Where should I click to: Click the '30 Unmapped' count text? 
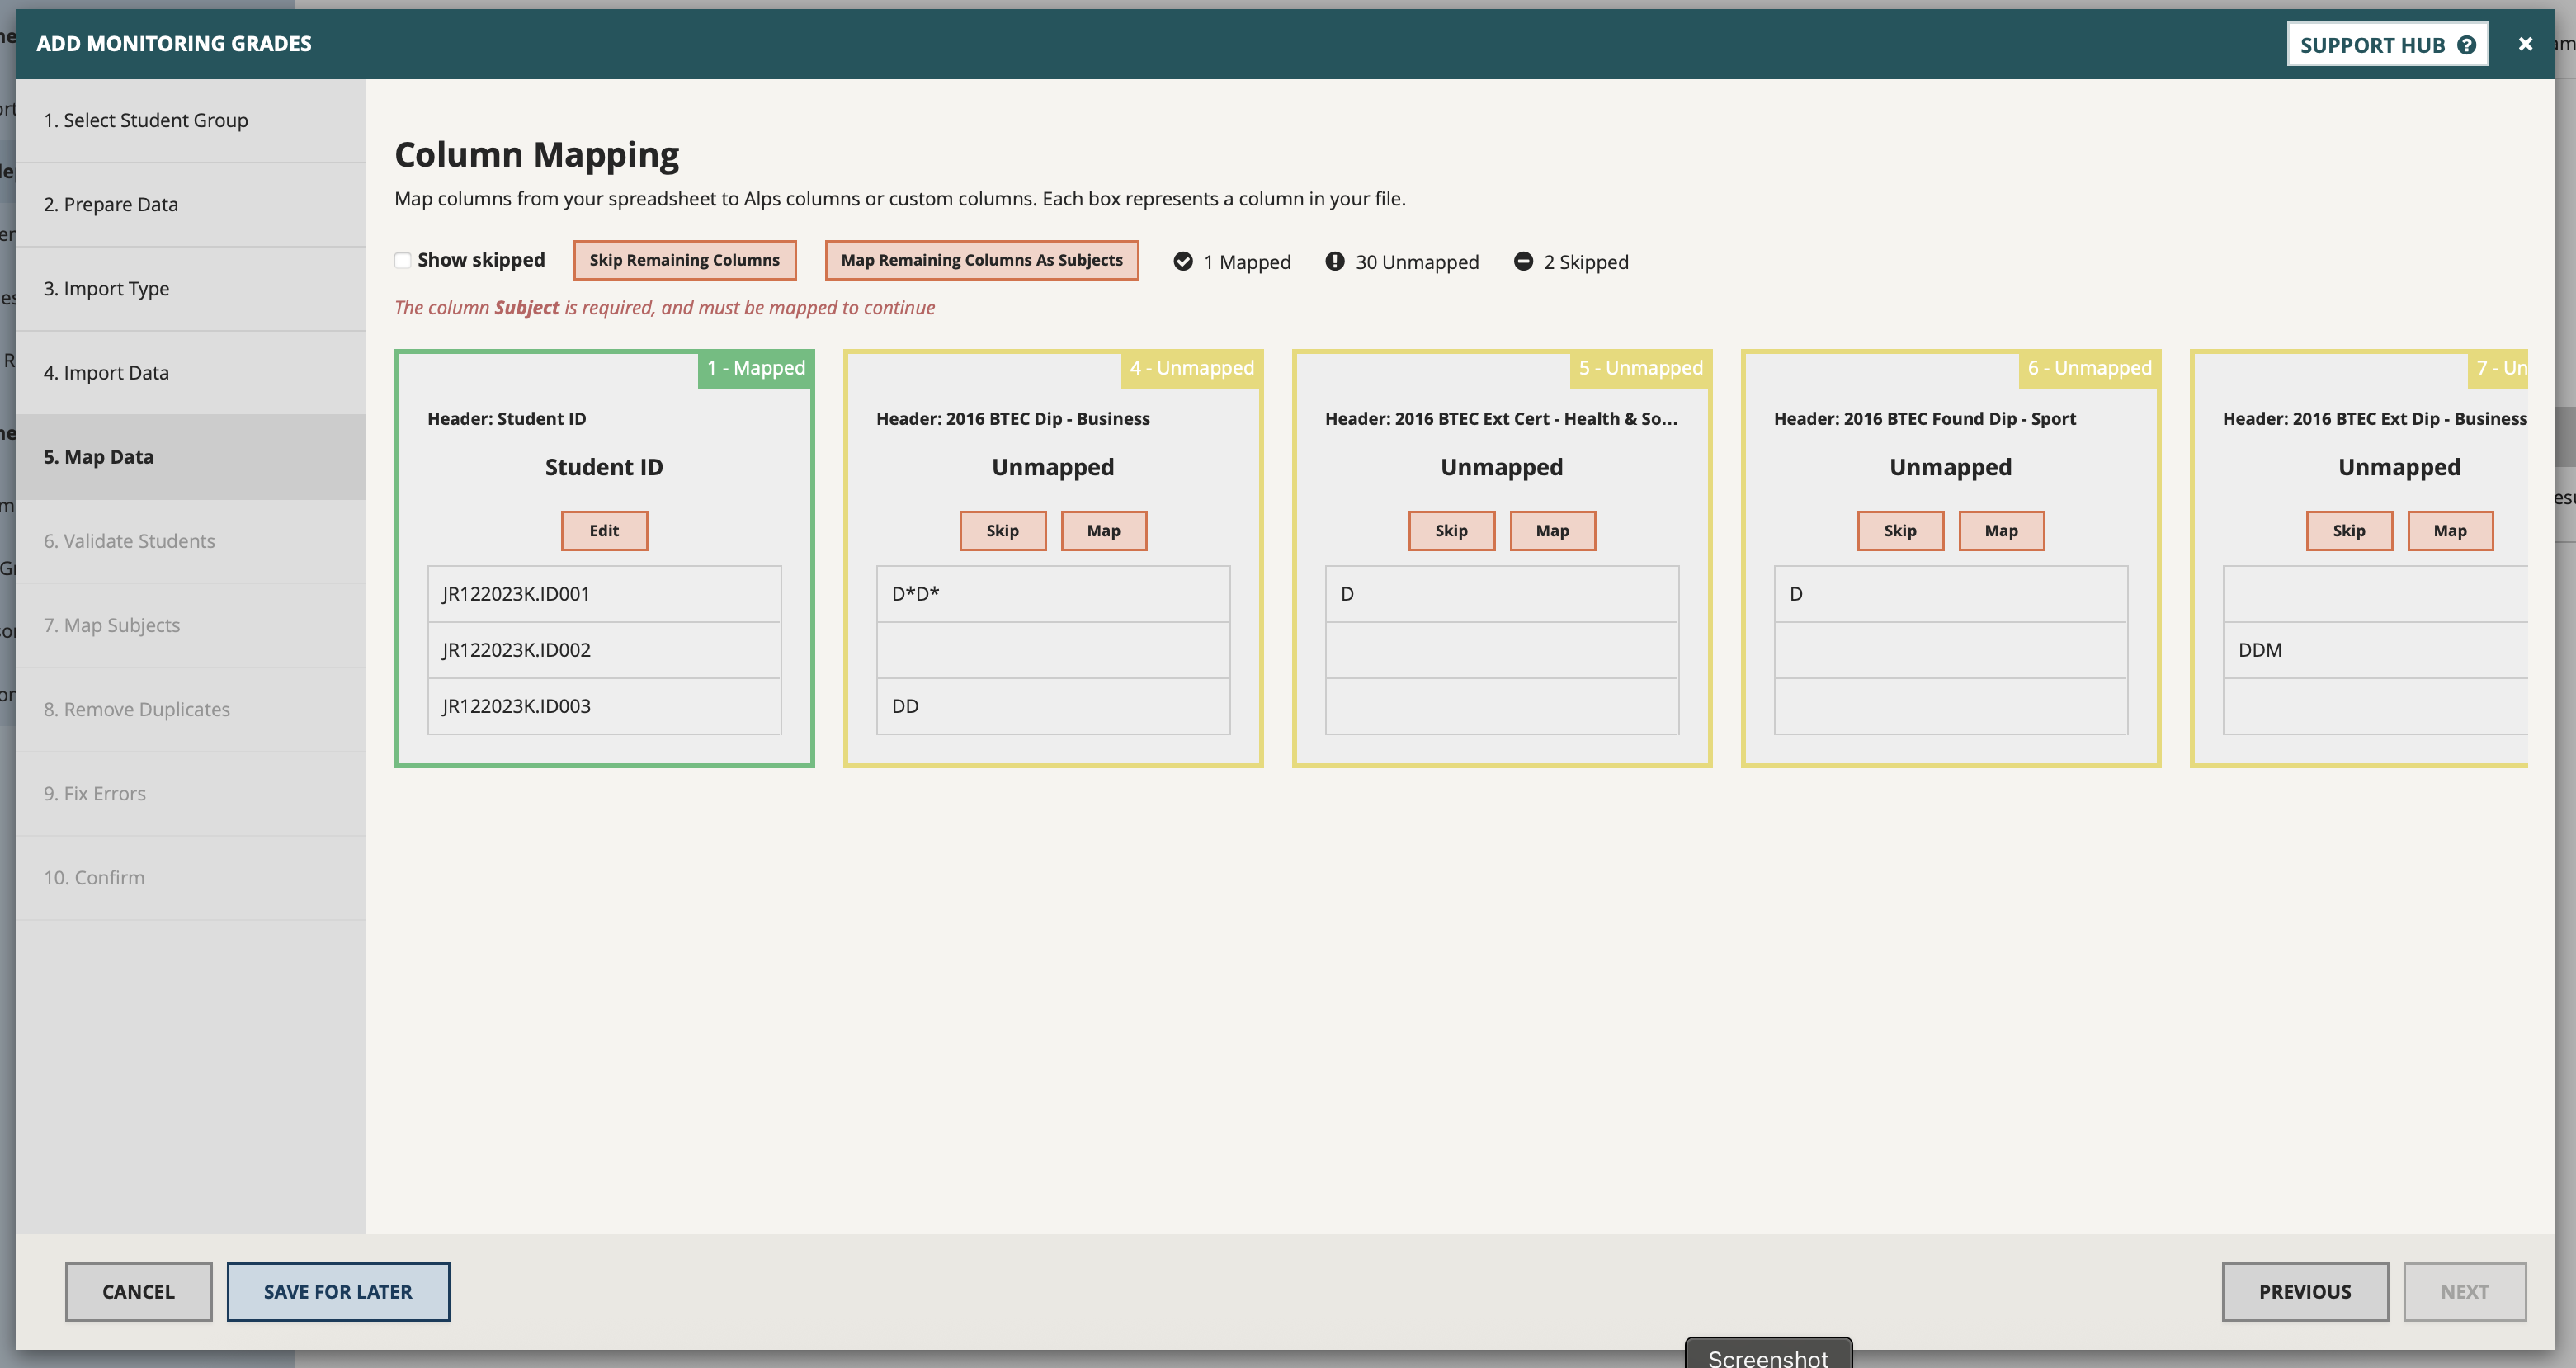(1417, 262)
